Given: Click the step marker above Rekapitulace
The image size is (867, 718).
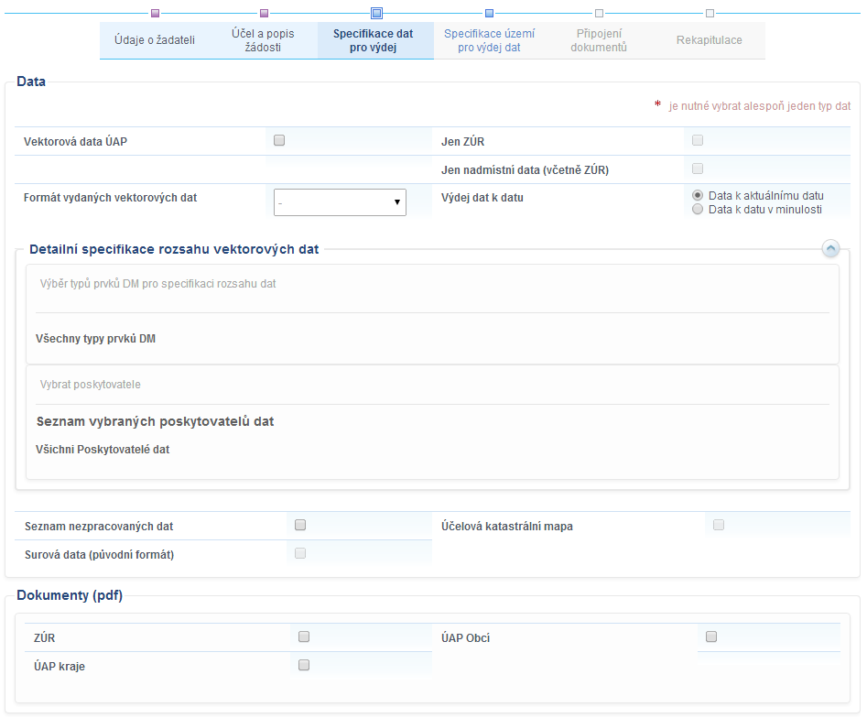Looking at the screenshot, I should click(710, 13).
